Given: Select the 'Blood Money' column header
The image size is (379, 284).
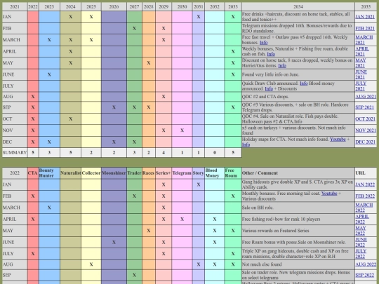Looking at the screenshot, I should coord(214,173).
